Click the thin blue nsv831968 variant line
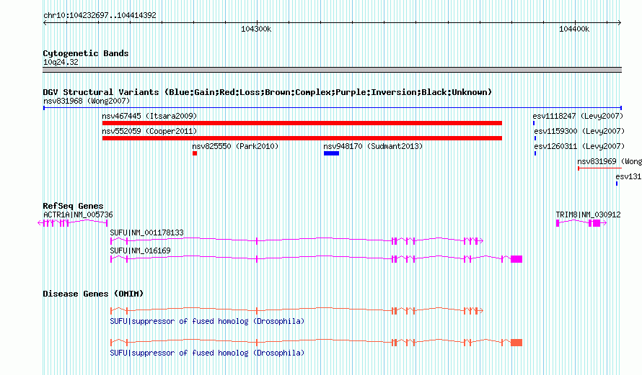This screenshot has width=642, height=375. (333, 108)
